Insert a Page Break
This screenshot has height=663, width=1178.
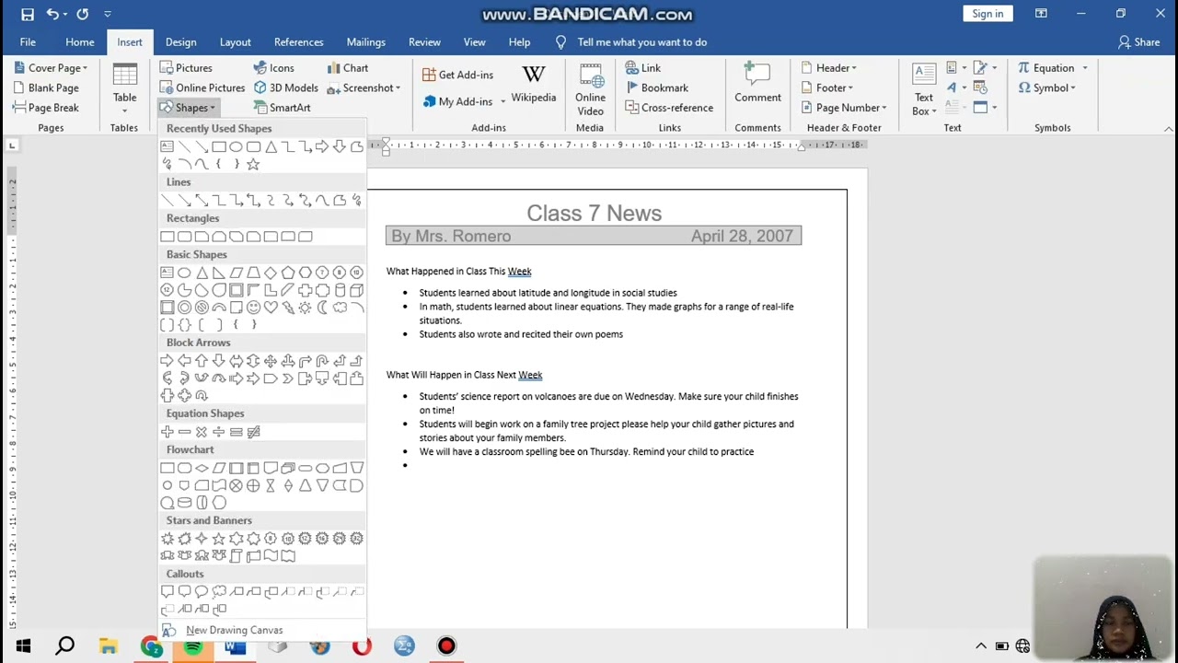coord(46,108)
